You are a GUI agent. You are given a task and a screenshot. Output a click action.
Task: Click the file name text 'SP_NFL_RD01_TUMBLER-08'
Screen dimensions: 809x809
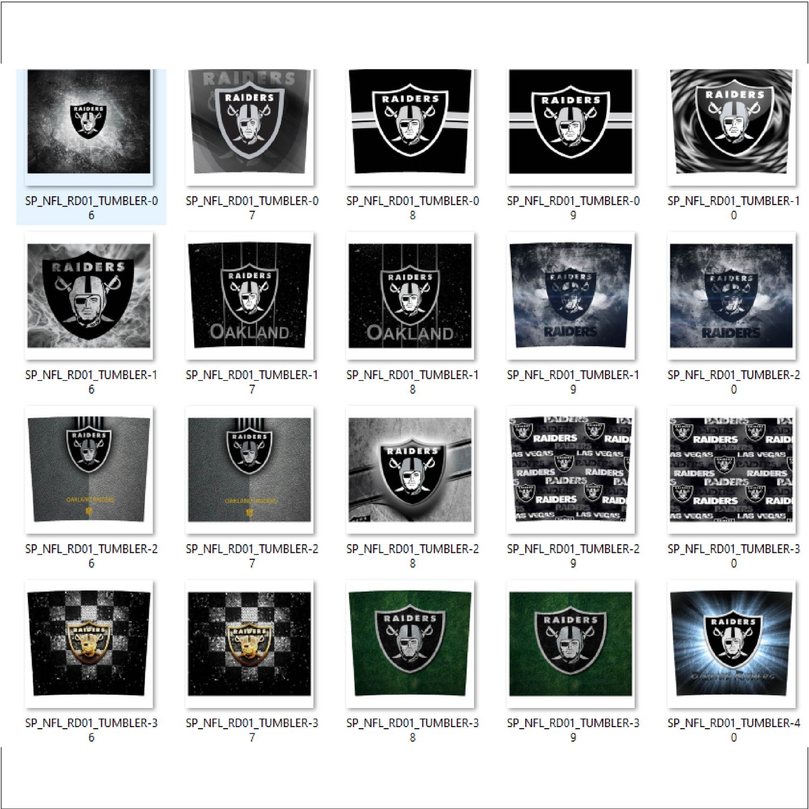tap(413, 208)
